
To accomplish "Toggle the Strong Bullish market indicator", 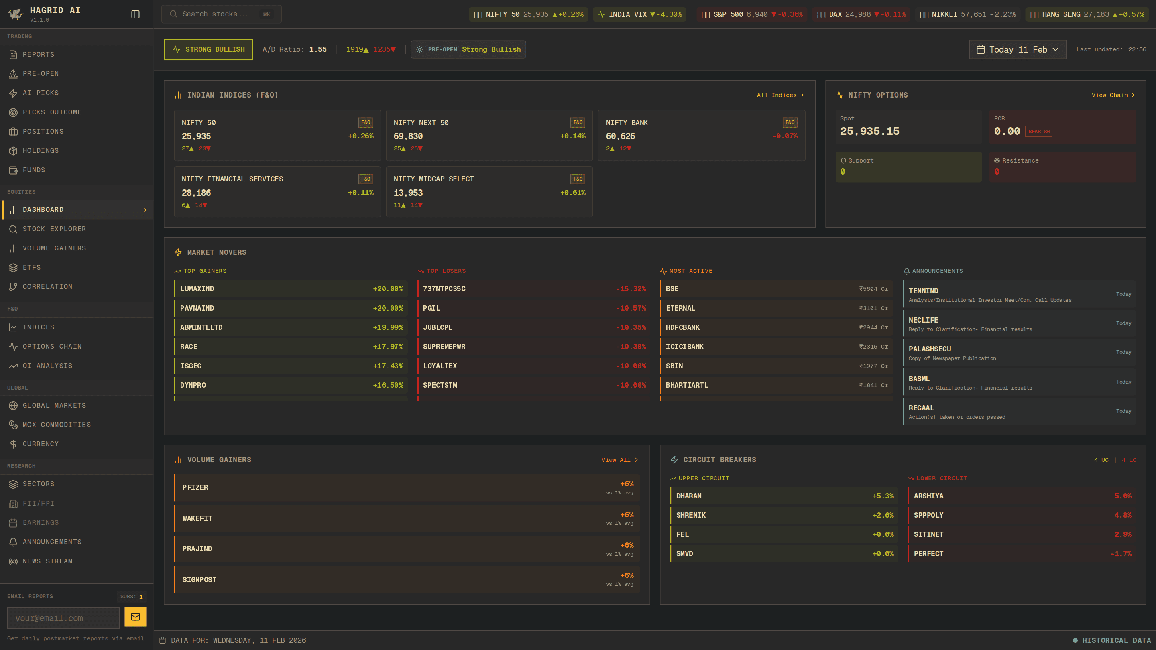I will coord(208,49).
